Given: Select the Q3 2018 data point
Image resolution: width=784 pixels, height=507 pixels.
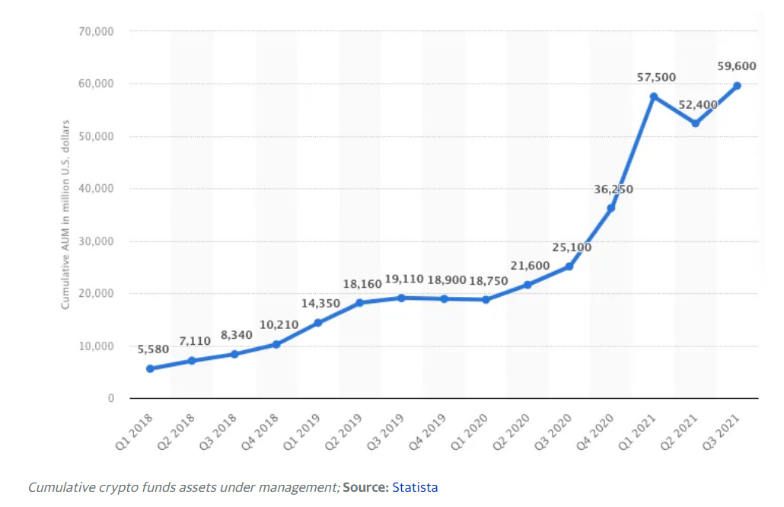Looking at the screenshot, I should click(234, 354).
